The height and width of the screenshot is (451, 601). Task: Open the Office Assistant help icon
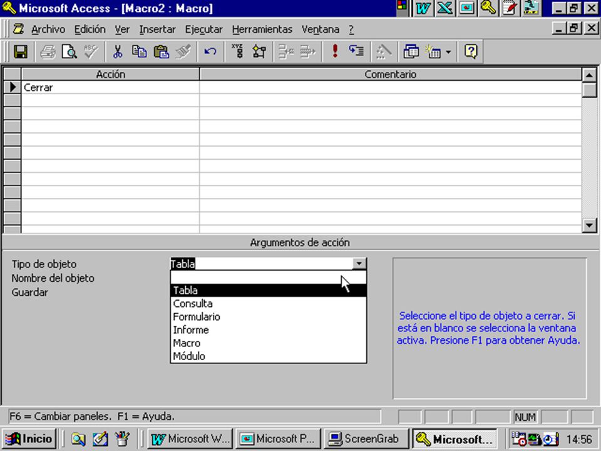tap(471, 51)
